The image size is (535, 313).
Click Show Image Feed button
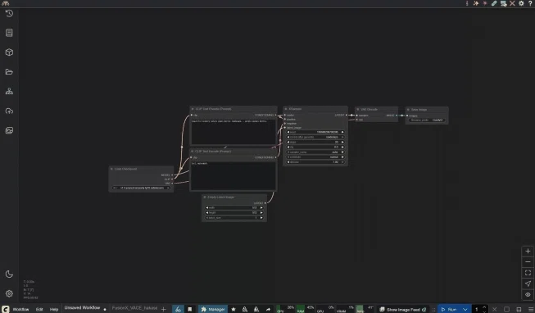402,309
